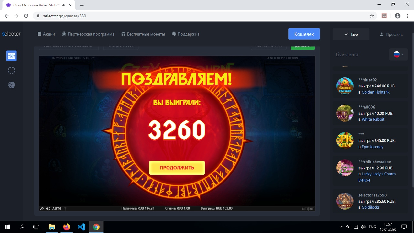Switch to the Профиль tab

pos(391,34)
